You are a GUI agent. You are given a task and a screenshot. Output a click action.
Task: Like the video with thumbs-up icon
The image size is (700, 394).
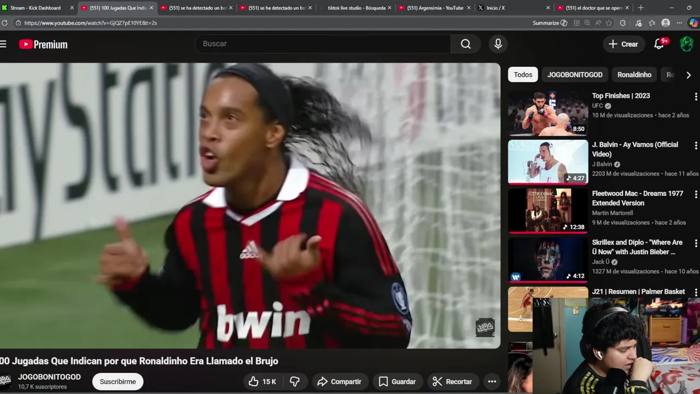[263, 381]
